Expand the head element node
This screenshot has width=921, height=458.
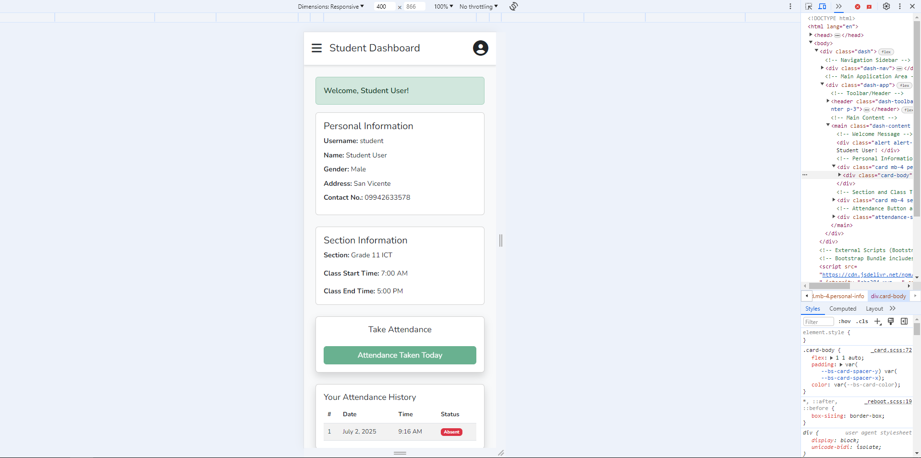point(811,35)
